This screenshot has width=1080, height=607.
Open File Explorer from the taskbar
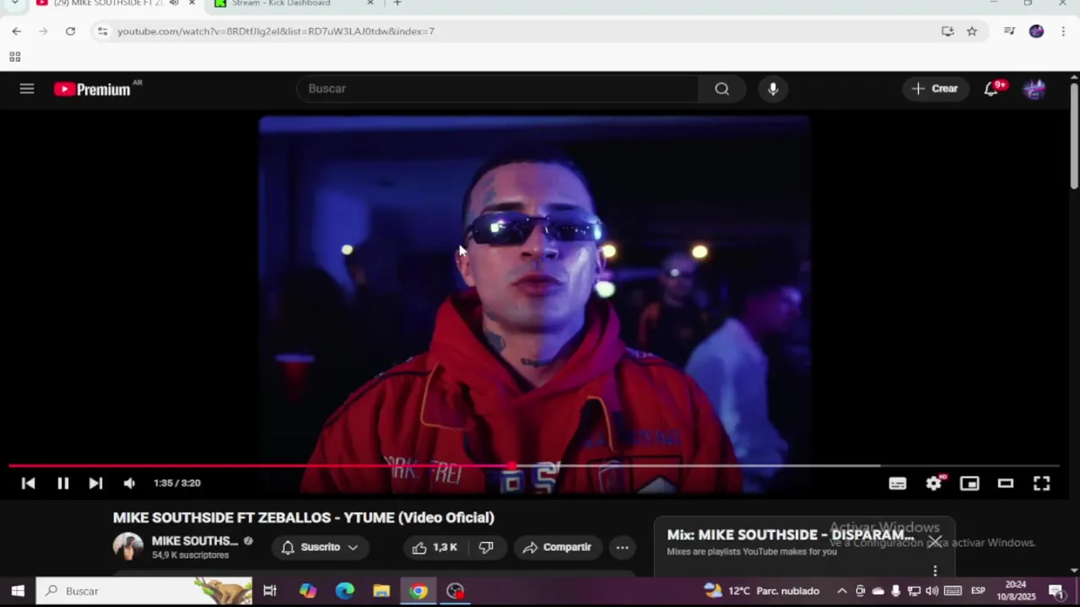pos(381,591)
